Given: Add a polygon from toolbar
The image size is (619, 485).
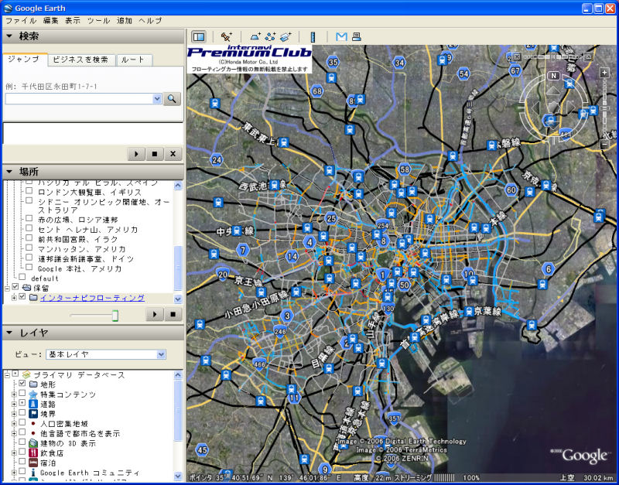Looking at the screenshot, I should click(255, 36).
